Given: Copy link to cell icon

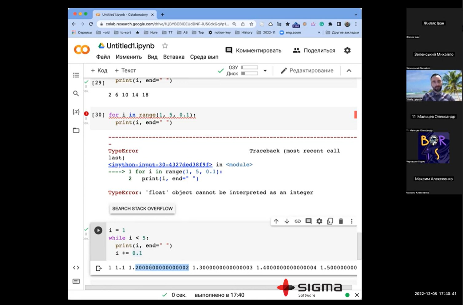Looking at the screenshot, I should click(x=298, y=221).
